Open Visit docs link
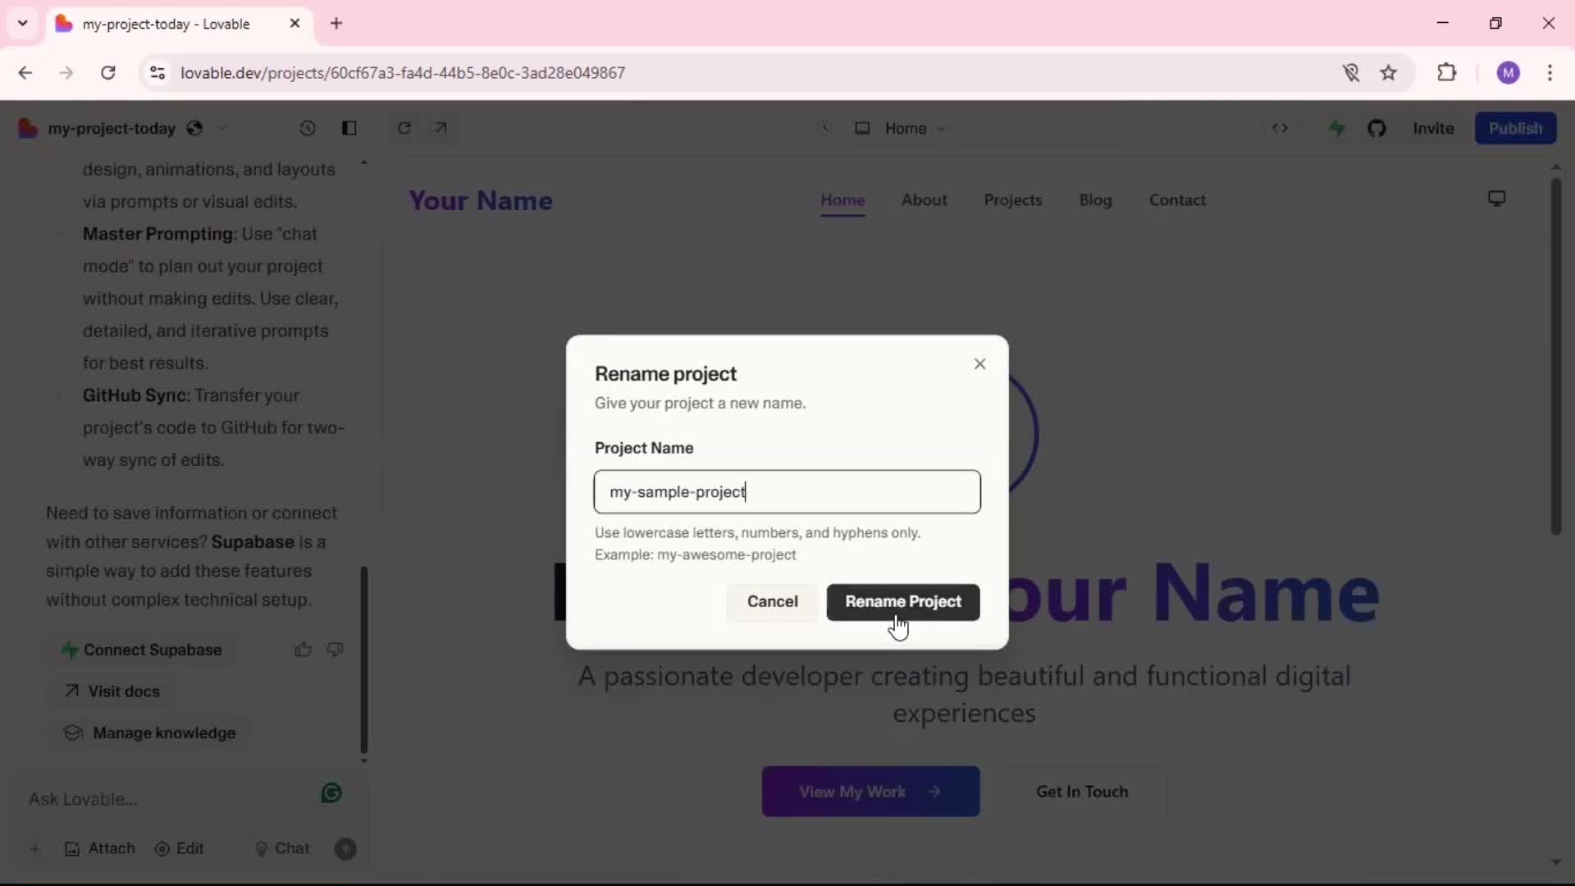Image resolution: width=1575 pixels, height=886 pixels. pos(112,692)
